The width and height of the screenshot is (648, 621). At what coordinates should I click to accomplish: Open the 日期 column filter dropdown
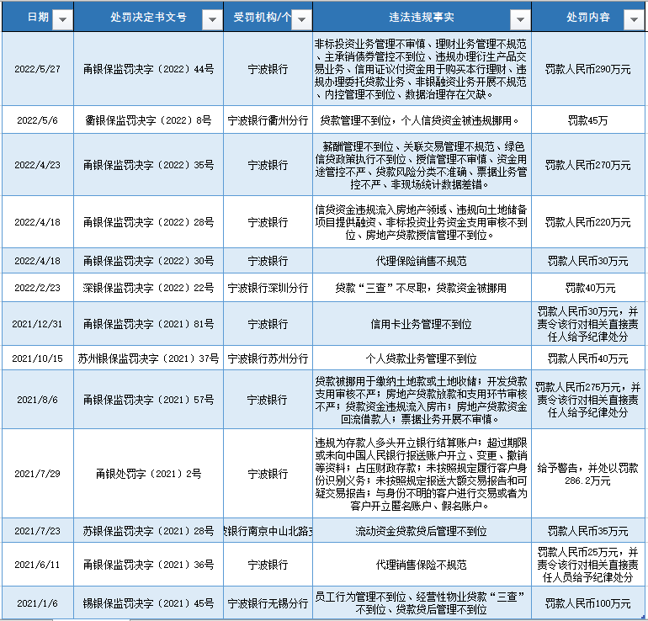point(63,20)
